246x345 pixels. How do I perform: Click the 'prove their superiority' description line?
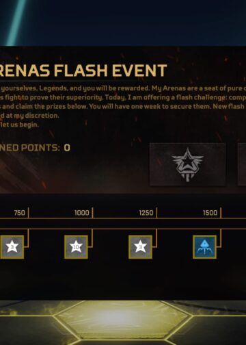(x=123, y=98)
